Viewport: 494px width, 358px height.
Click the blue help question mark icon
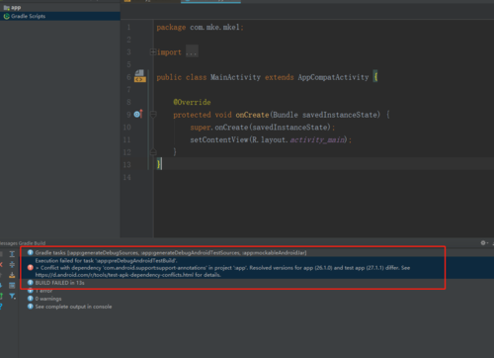1,307
